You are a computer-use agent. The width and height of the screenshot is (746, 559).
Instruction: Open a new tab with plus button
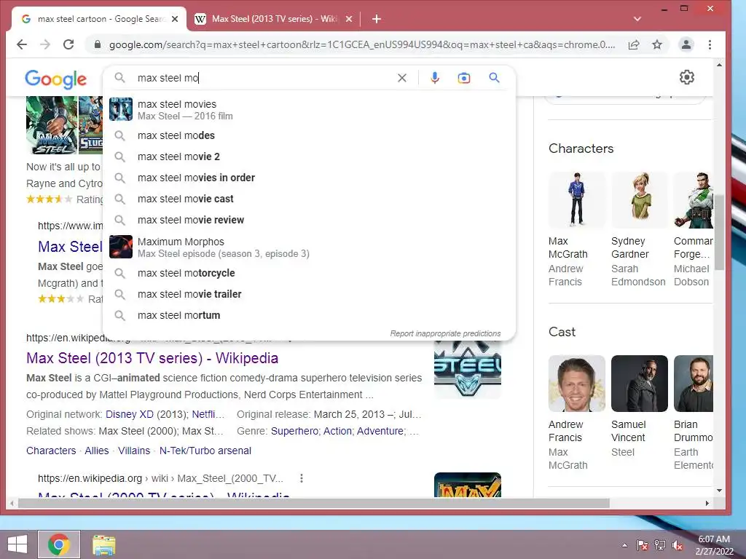(377, 19)
